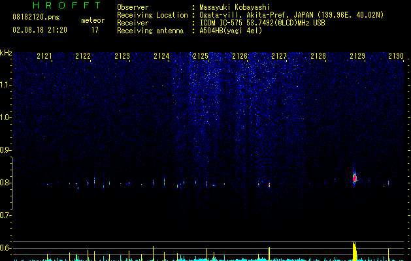Click the 0.7 kHz frequency label
The width and height of the screenshot is (411, 261).
click(5, 215)
